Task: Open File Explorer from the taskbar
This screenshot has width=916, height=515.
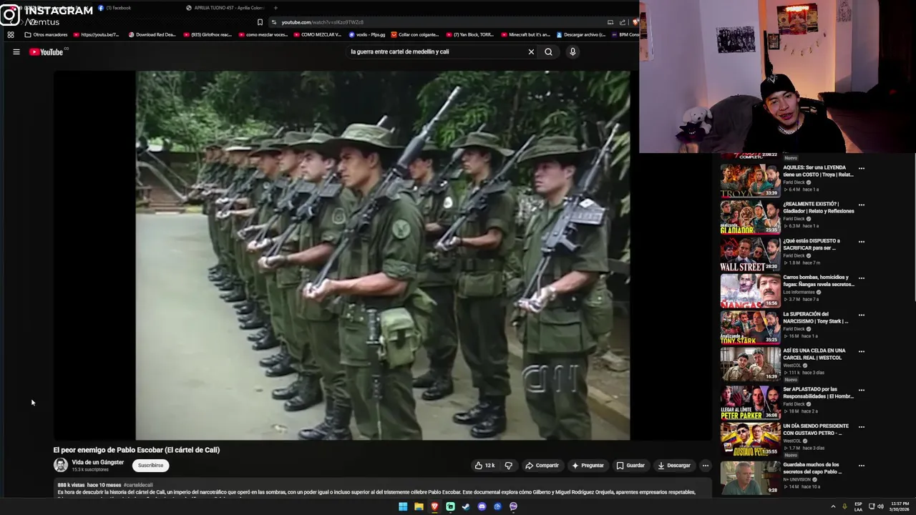Action: (419, 506)
